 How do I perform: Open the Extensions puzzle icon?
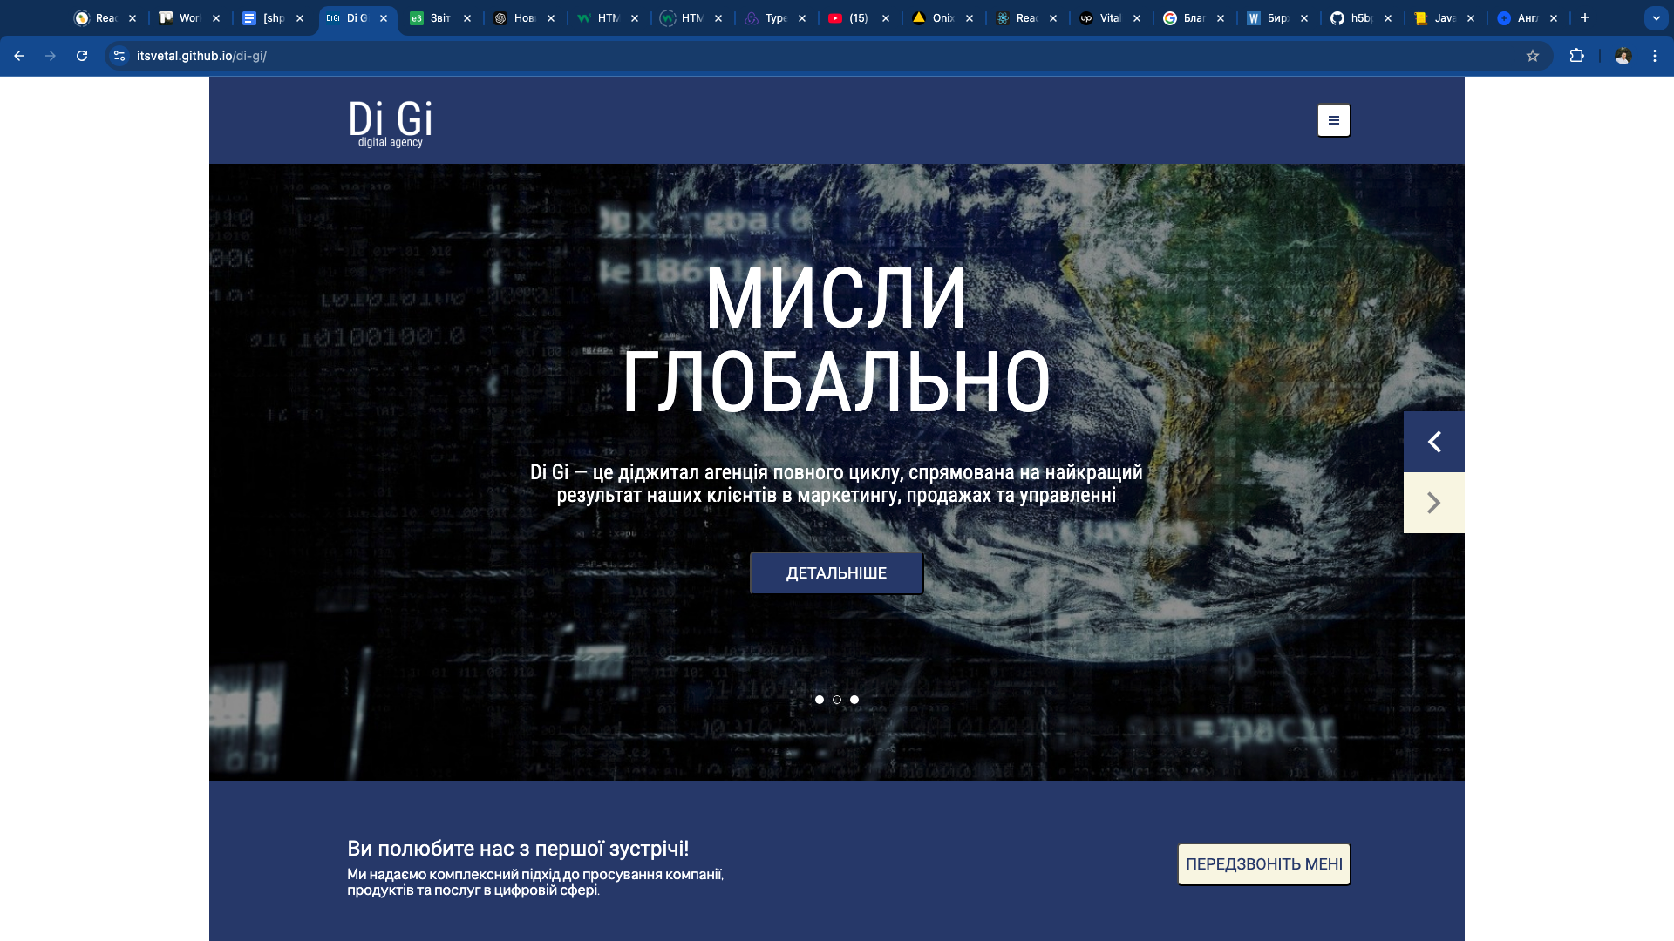[1576, 56]
